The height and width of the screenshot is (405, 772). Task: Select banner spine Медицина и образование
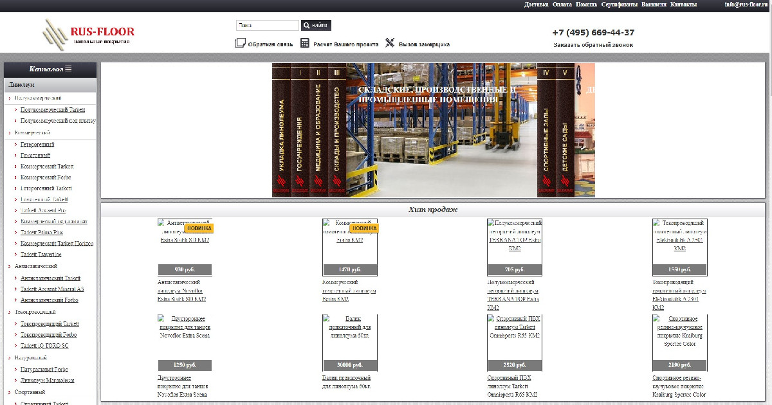click(x=318, y=130)
